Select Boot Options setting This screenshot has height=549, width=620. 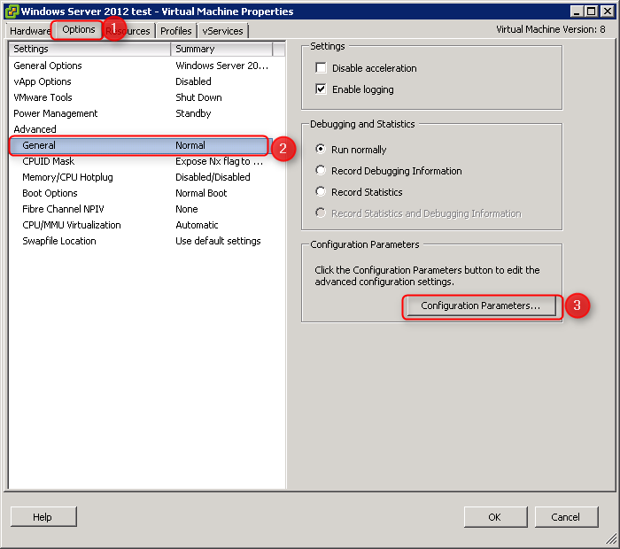(x=141, y=193)
